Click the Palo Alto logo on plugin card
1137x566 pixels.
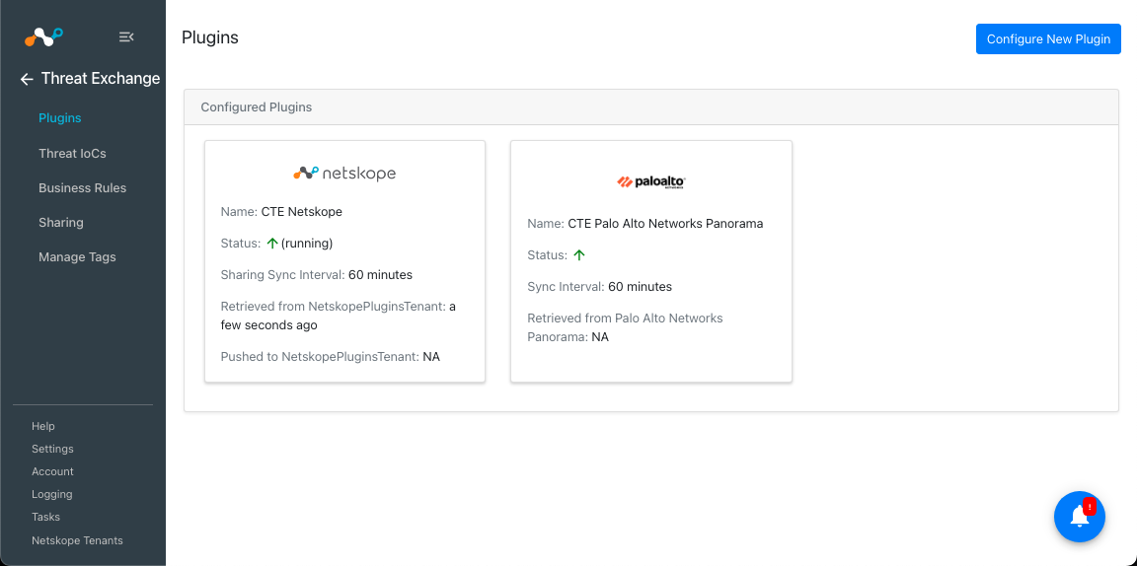click(x=651, y=182)
